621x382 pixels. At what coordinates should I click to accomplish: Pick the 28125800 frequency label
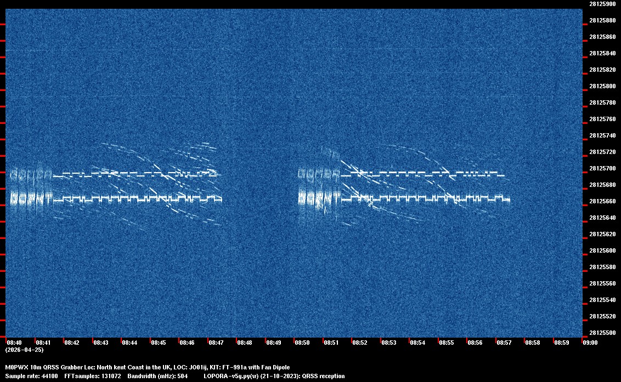pyautogui.click(x=602, y=86)
